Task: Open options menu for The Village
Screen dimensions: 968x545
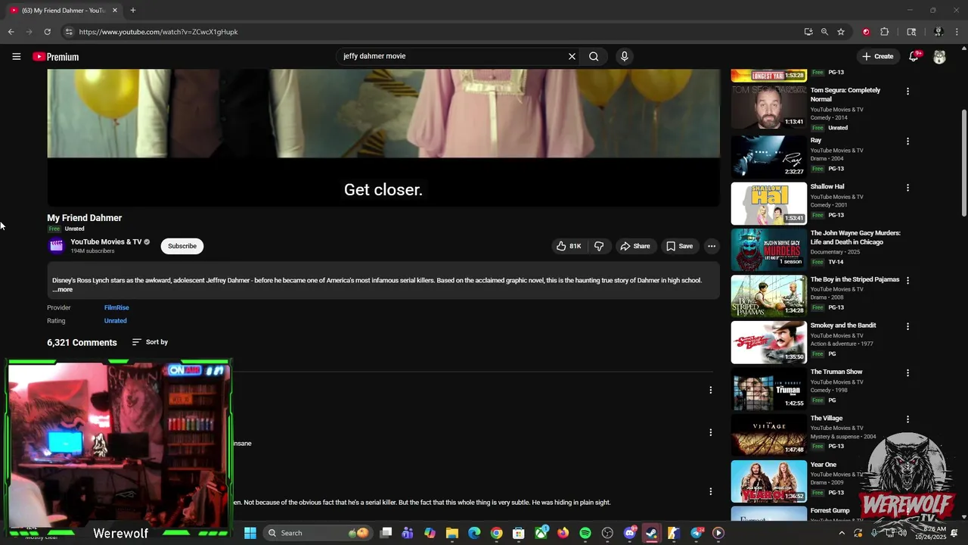Action: [907, 419]
